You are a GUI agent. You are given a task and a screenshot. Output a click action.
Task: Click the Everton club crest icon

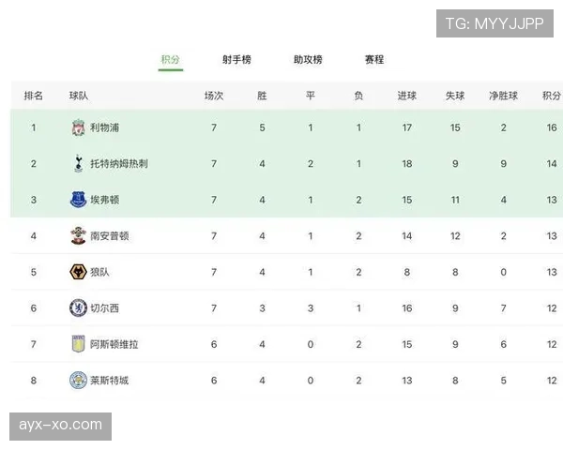[x=78, y=200]
